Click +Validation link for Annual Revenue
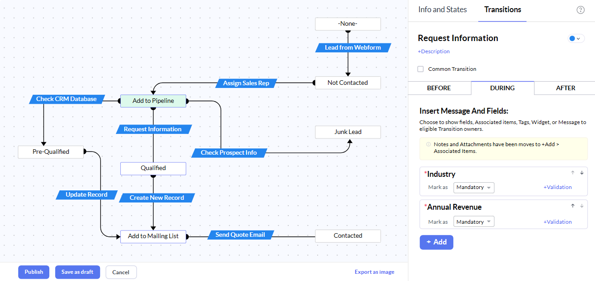 pos(557,222)
